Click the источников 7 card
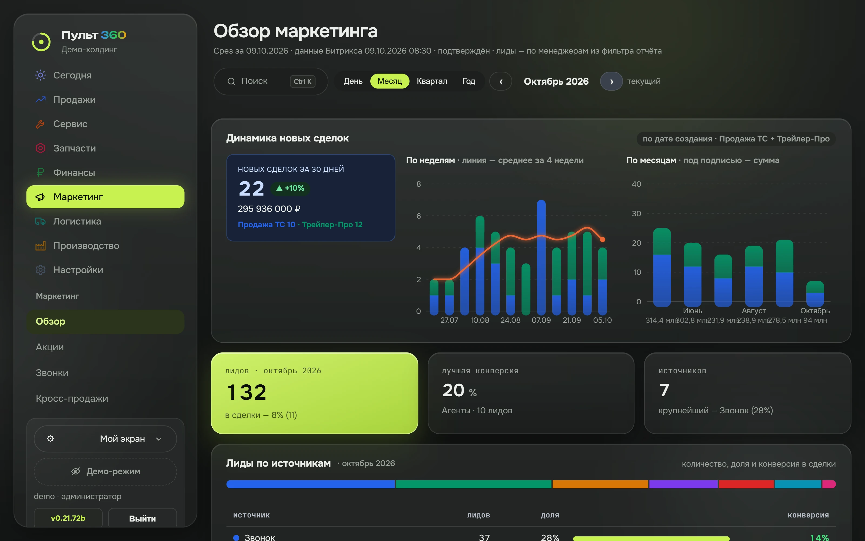The height and width of the screenshot is (541, 865). coord(747,393)
